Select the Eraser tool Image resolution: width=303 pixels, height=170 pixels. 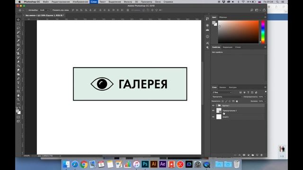click(x=18, y=62)
